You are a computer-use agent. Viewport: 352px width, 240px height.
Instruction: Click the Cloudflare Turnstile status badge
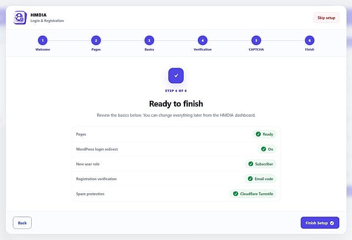click(253, 194)
